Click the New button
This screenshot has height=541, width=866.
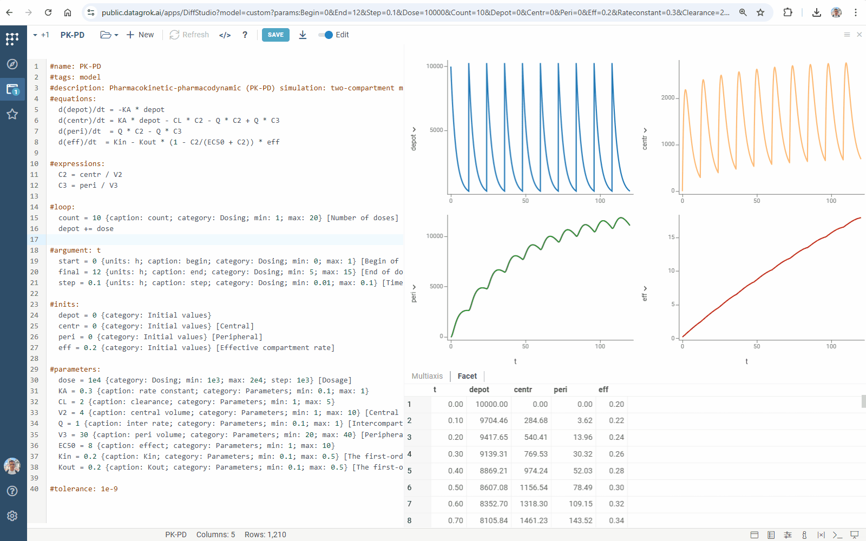pos(140,35)
